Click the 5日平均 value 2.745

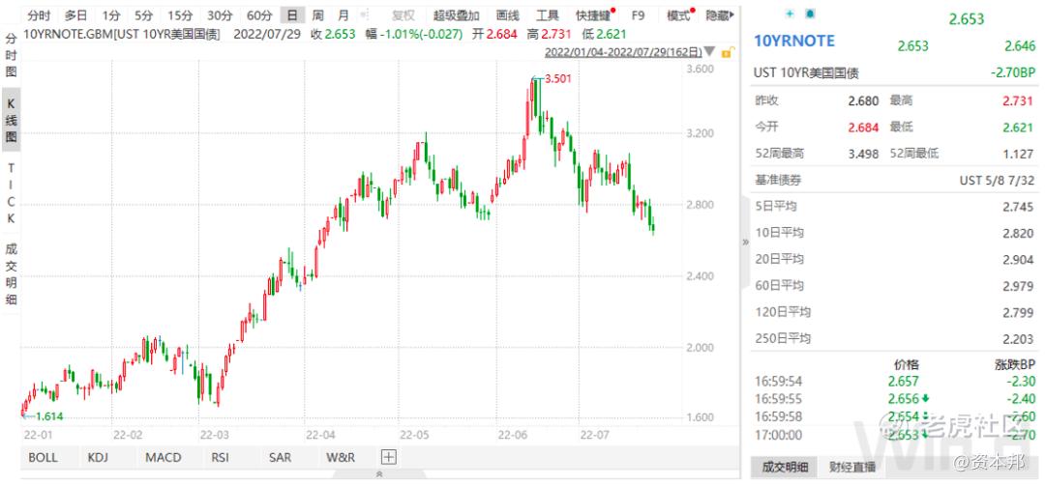click(1018, 207)
